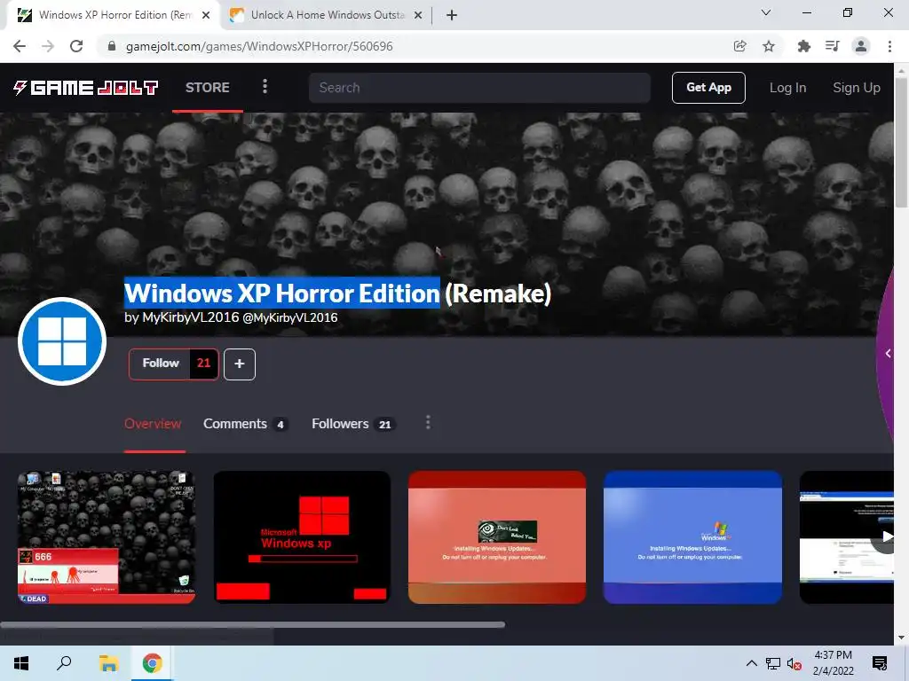Click the Log In link

pyautogui.click(x=788, y=88)
